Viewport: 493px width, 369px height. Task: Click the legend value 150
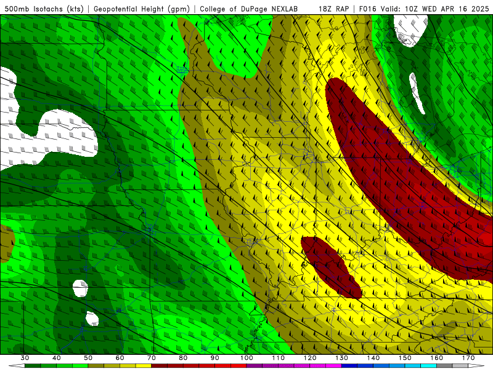click(405, 358)
